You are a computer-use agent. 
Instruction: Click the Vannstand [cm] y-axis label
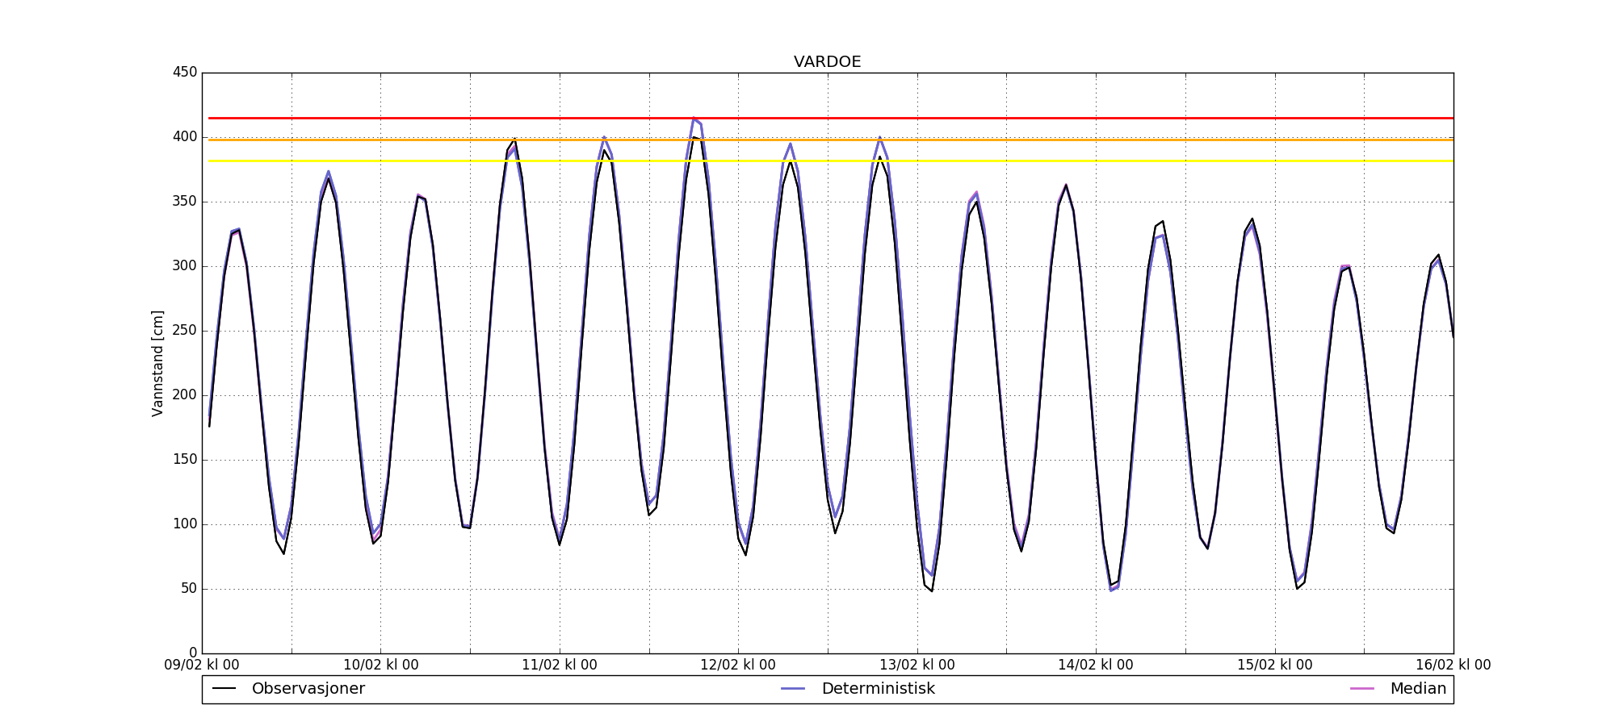click(x=157, y=363)
